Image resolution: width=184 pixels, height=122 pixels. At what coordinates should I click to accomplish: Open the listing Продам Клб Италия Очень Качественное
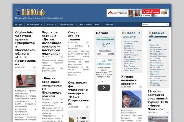pos(156,63)
